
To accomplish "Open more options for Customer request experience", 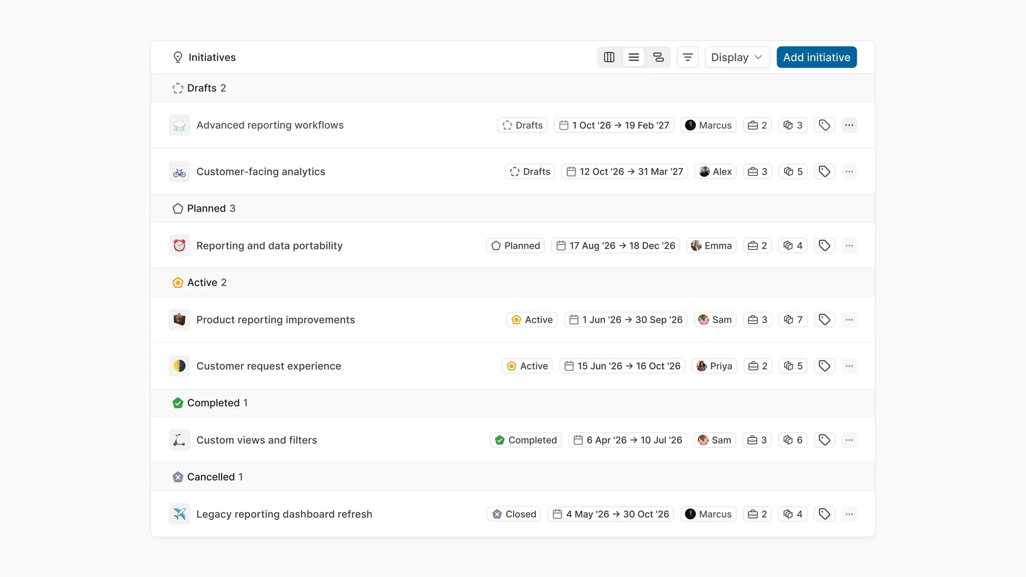I will (x=849, y=366).
